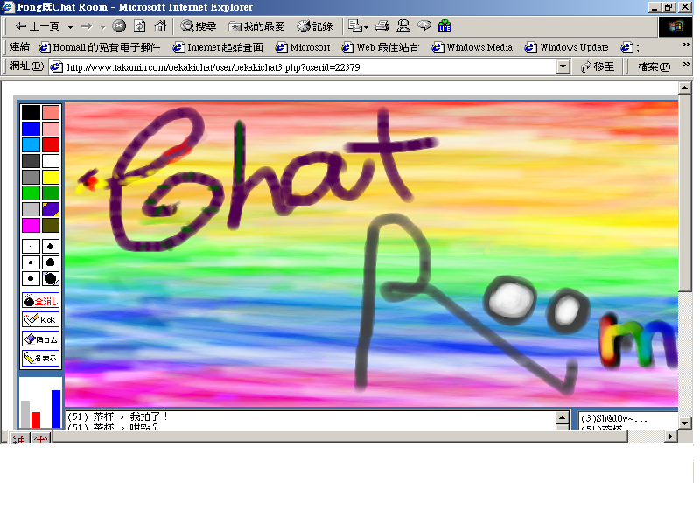Viewport: 700px width, 525px height.
Task: Select the largest round brush size
Action: click(51, 279)
